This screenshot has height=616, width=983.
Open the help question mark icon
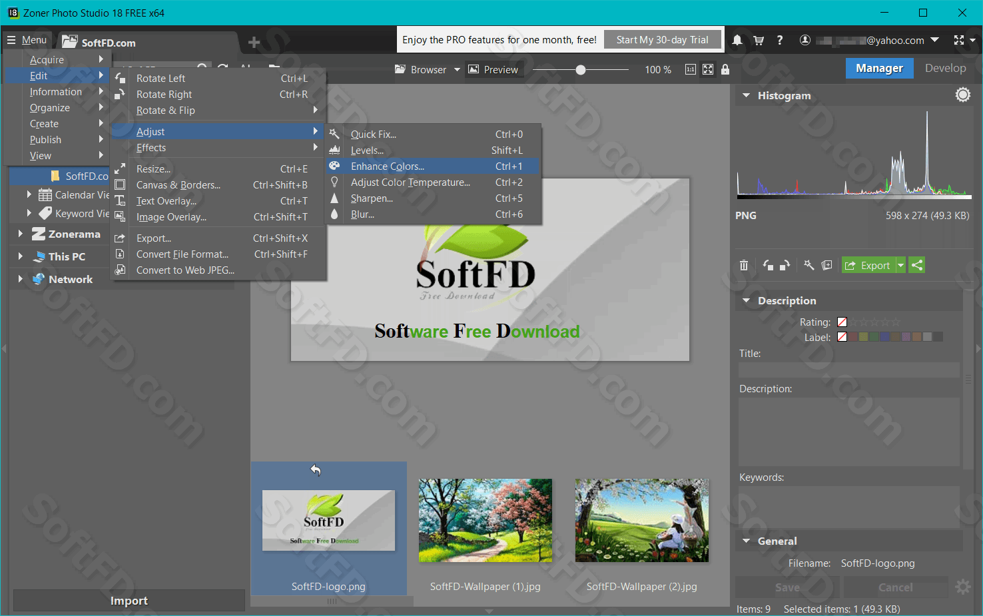(x=780, y=40)
